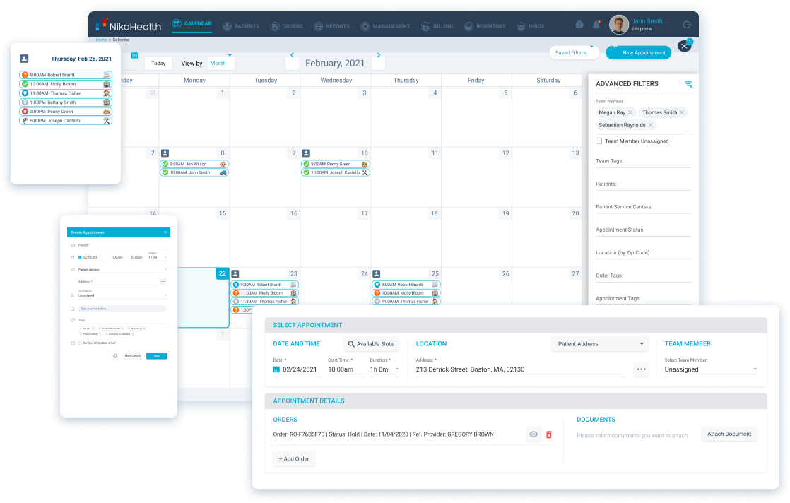This screenshot has height=503, width=790.
Task: Toggle Send confirmation email checkbox
Action: [x=80, y=343]
